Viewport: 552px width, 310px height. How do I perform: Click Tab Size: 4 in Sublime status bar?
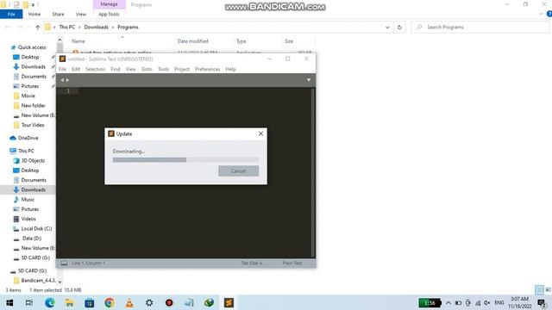[251, 263]
